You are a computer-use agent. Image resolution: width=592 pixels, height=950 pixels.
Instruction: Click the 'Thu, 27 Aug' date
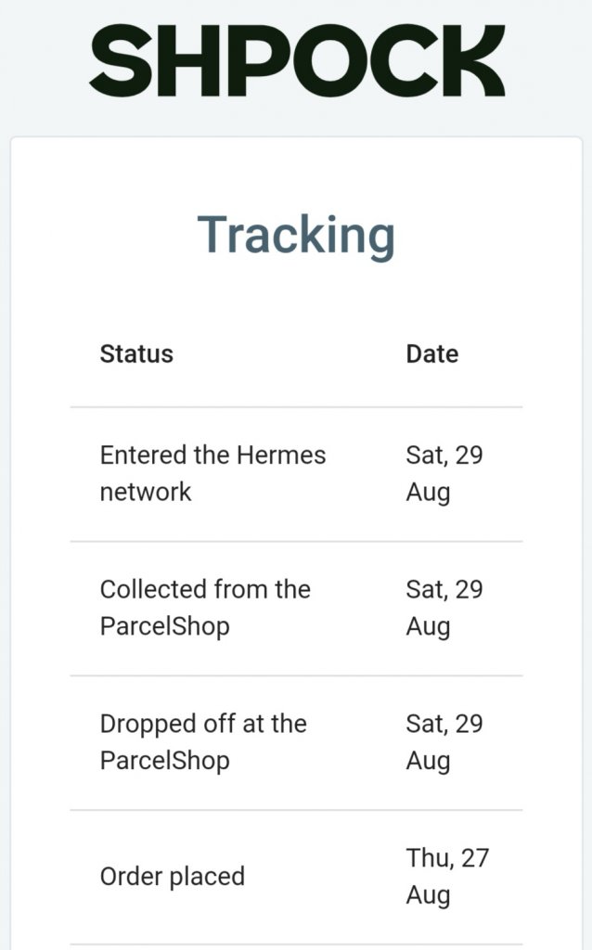point(446,877)
